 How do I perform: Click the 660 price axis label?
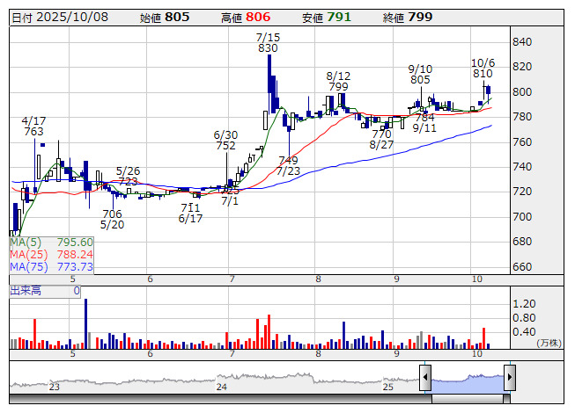coord(522,266)
